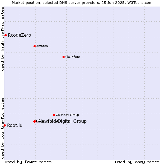
Task: Click the Cloudflare label
Action: 73,57
